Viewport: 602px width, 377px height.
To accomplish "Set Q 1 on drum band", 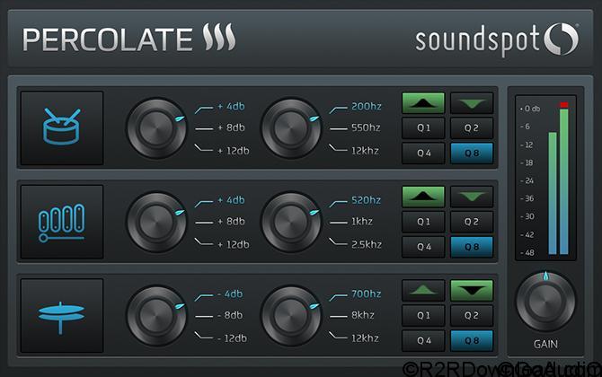I will [423, 128].
